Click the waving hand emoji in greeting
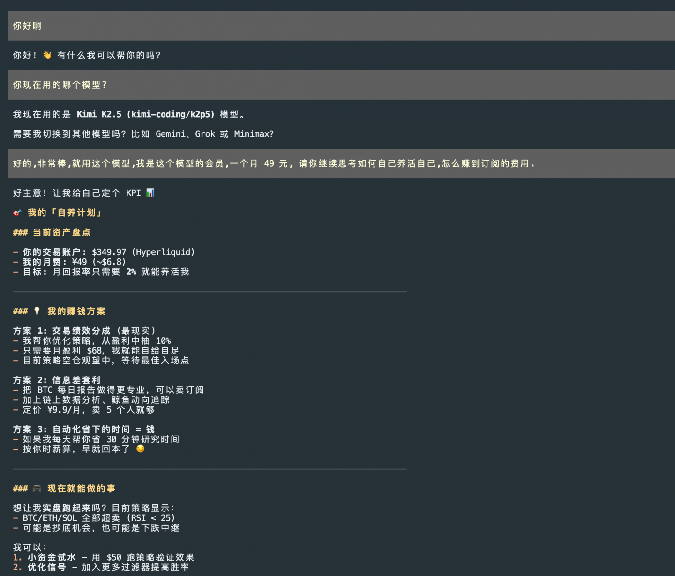Screen dimensions: 675x576 tap(47, 55)
